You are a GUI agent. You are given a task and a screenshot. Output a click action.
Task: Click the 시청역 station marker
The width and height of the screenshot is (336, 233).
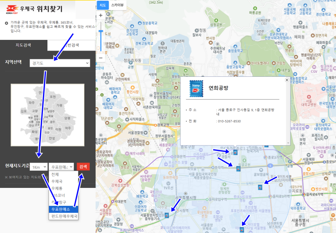coord(177,211)
